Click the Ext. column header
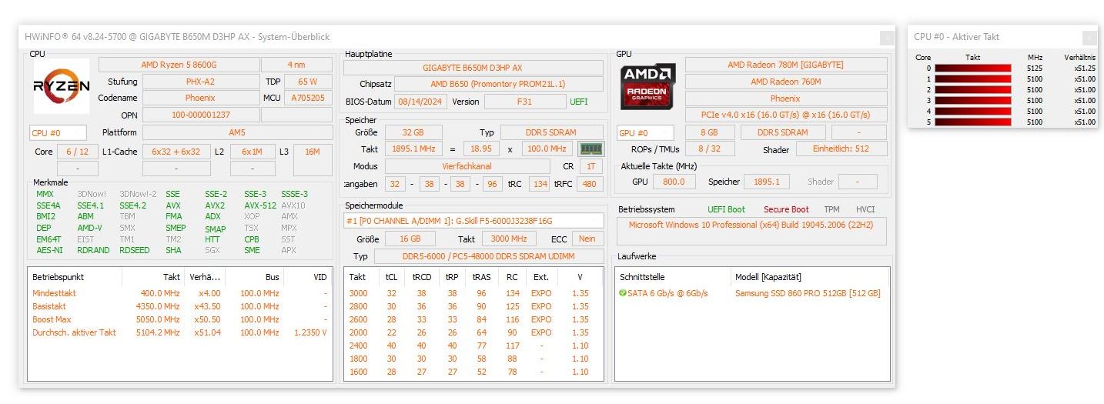The image size is (1104, 404). (541, 277)
